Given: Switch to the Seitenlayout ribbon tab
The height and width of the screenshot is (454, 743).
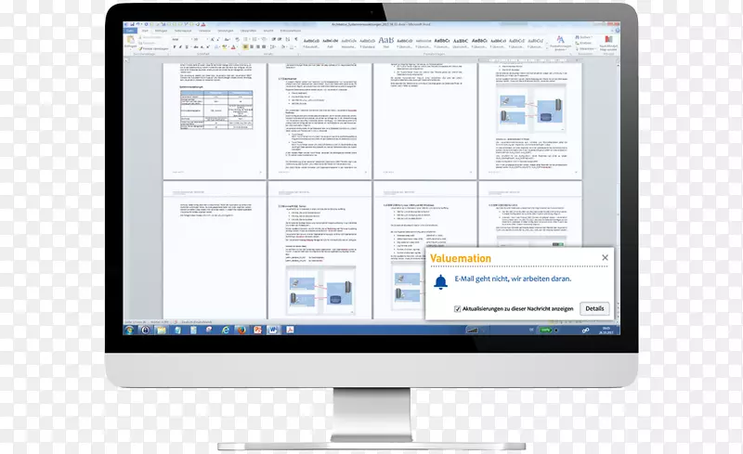Looking at the screenshot, I should pyautogui.click(x=183, y=31).
